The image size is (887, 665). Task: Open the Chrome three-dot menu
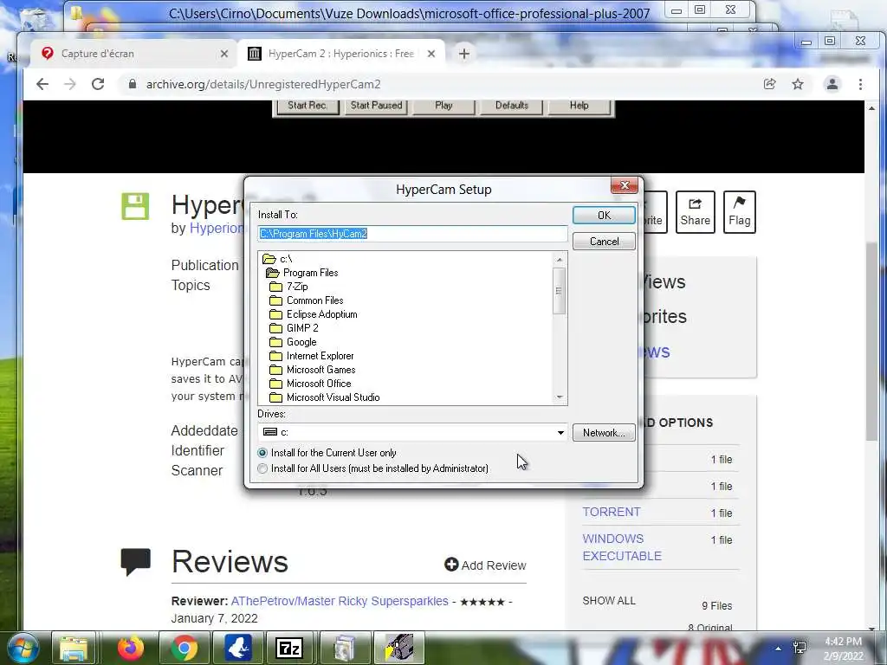pyautogui.click(x=860, y=84)
